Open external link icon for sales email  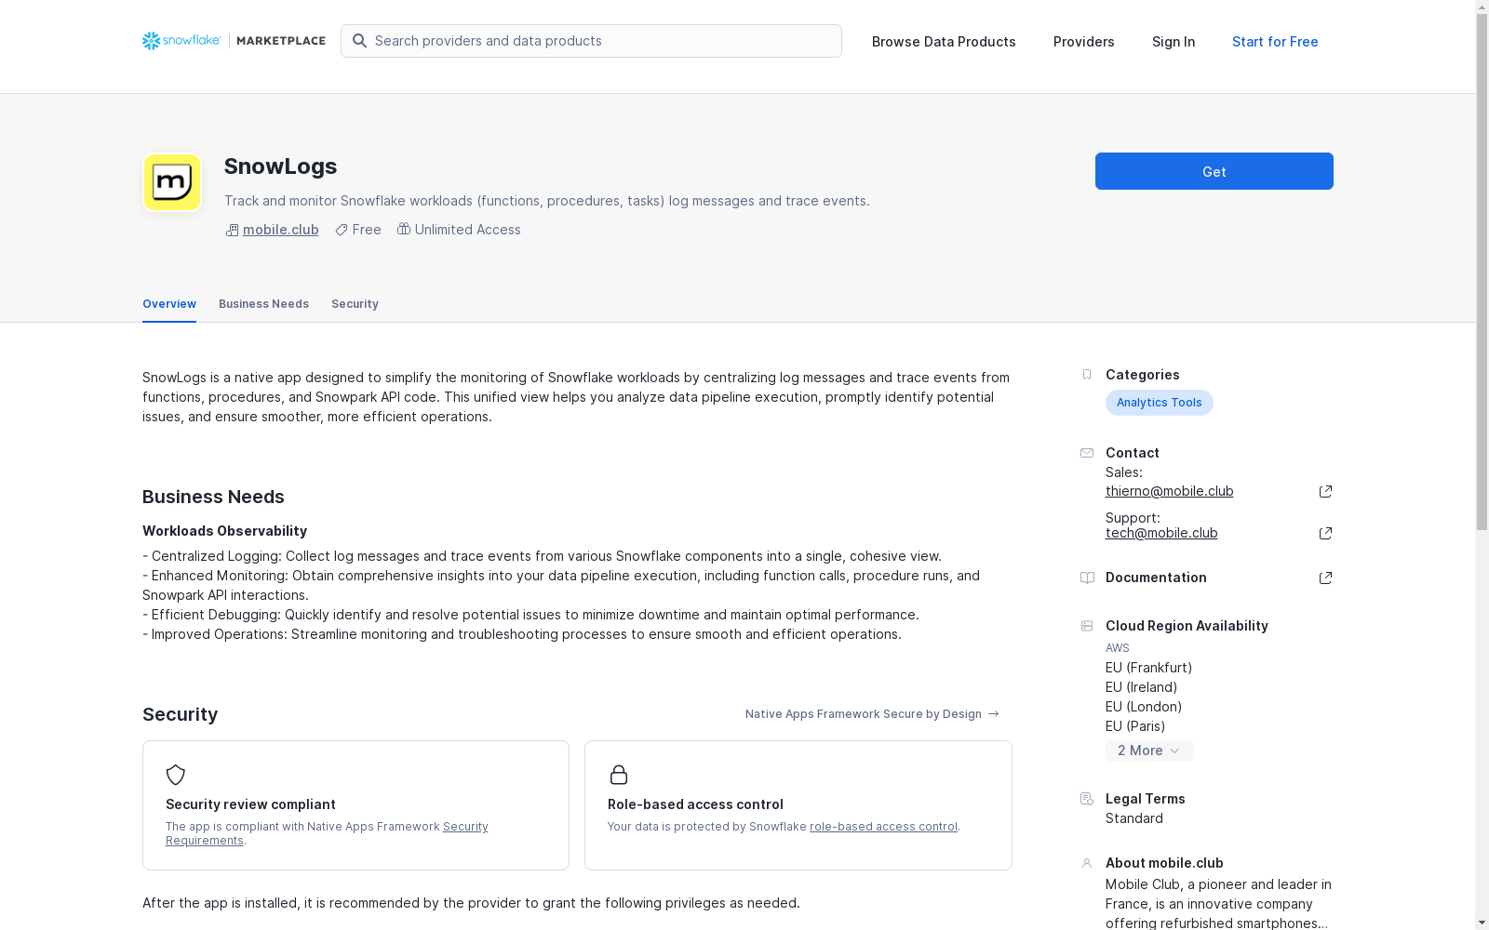[1325, 491]
